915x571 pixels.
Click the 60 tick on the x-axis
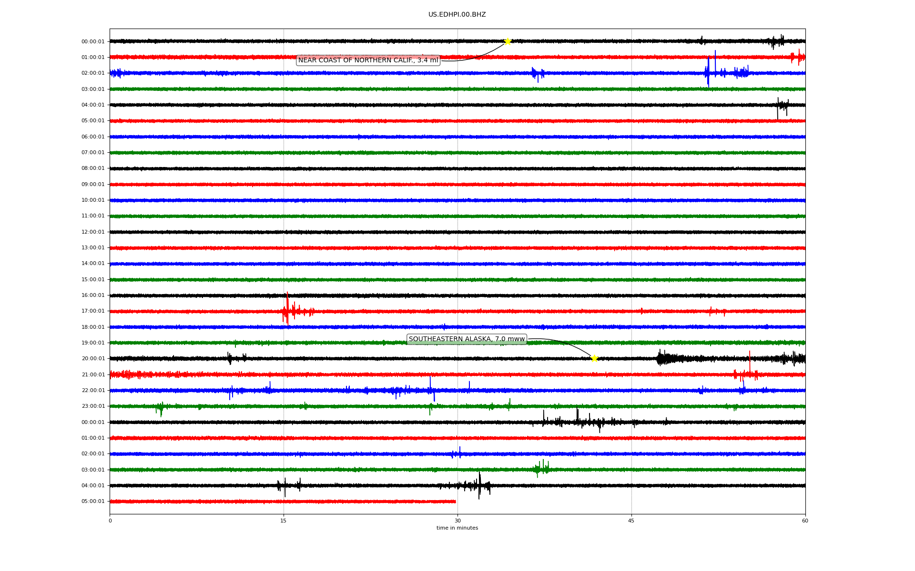(805, 521)
